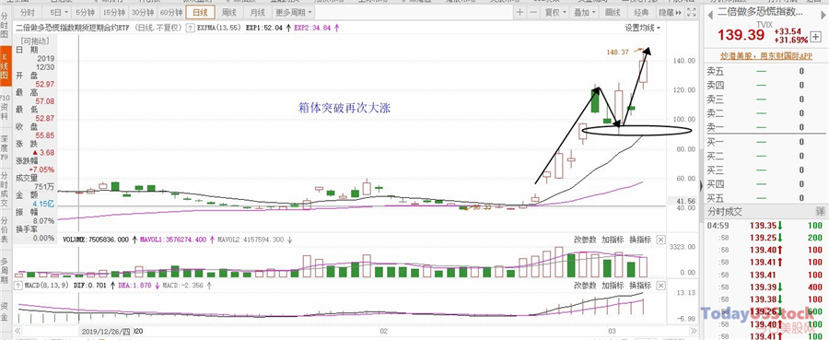The width and height of the screenshot is (829, 340).
Task: Click 买一 bid row
Action: (x=766, y=142)
